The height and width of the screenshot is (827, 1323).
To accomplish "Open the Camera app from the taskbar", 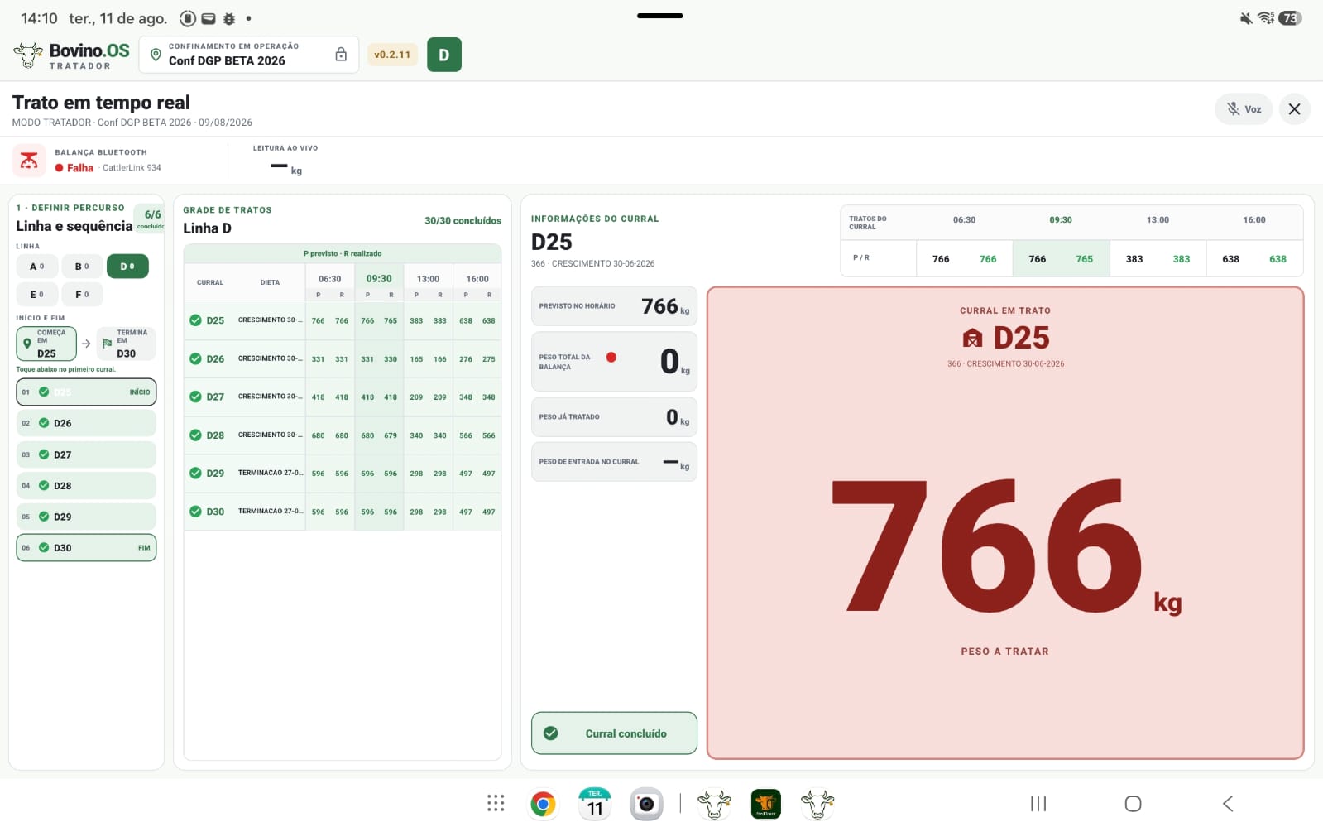I will (x=646, y=804).
